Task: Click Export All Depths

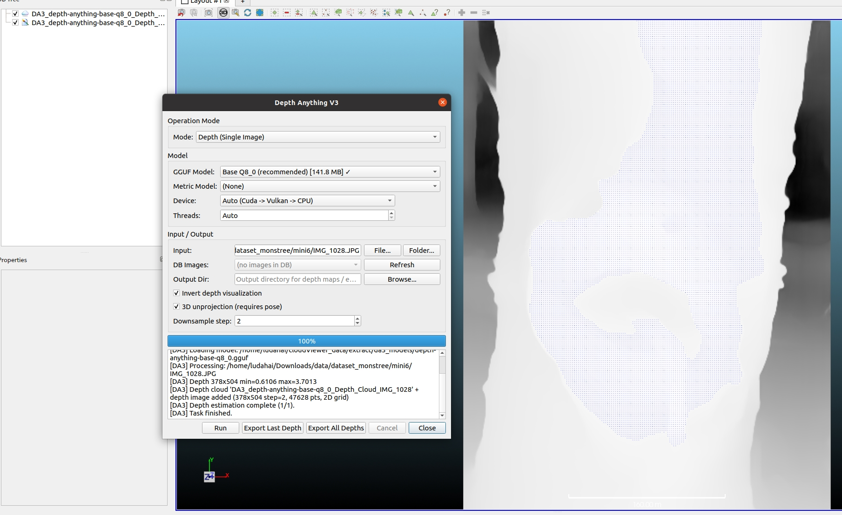Action: [x=336, y=428]
